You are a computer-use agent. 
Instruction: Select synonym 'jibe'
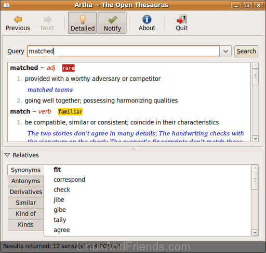click(59, 200)
